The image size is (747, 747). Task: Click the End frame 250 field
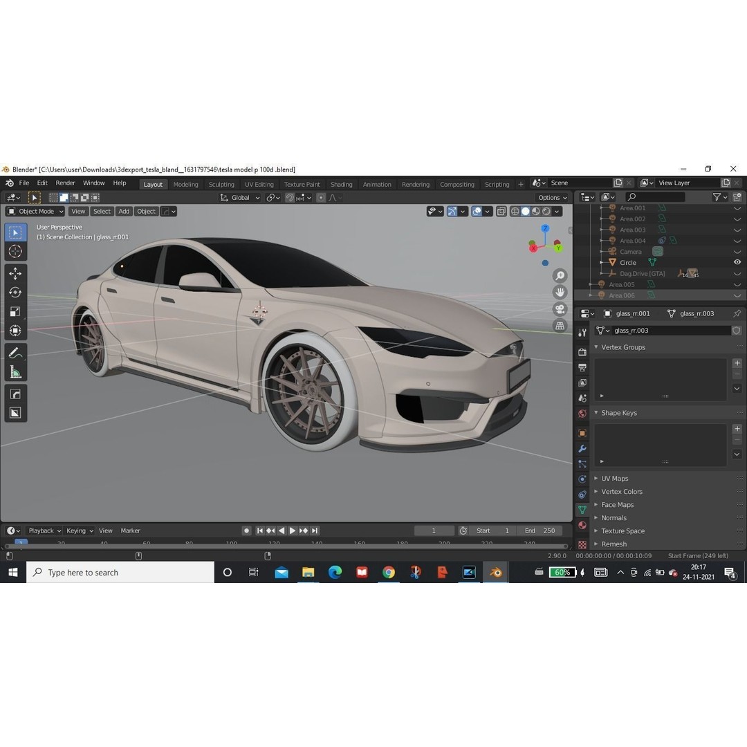click(x=539, y=531)
